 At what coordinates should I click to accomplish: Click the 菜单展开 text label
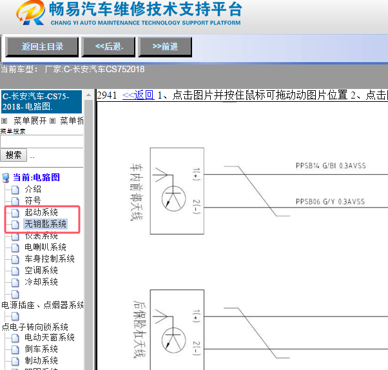click(30, 121)
